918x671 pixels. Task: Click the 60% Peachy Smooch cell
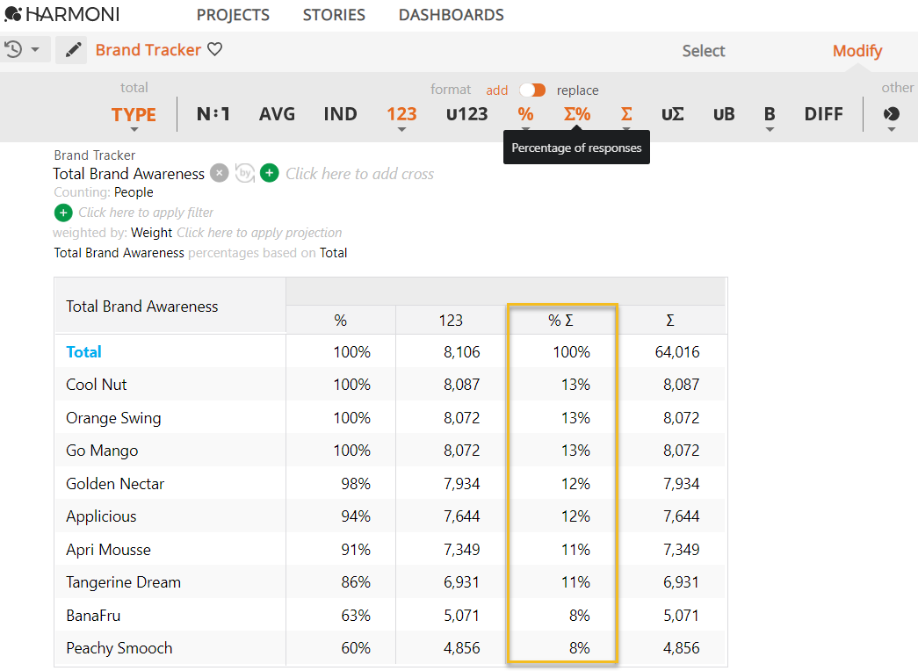356,648
